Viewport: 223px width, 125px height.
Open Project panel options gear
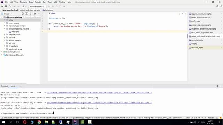click(35, 14)
